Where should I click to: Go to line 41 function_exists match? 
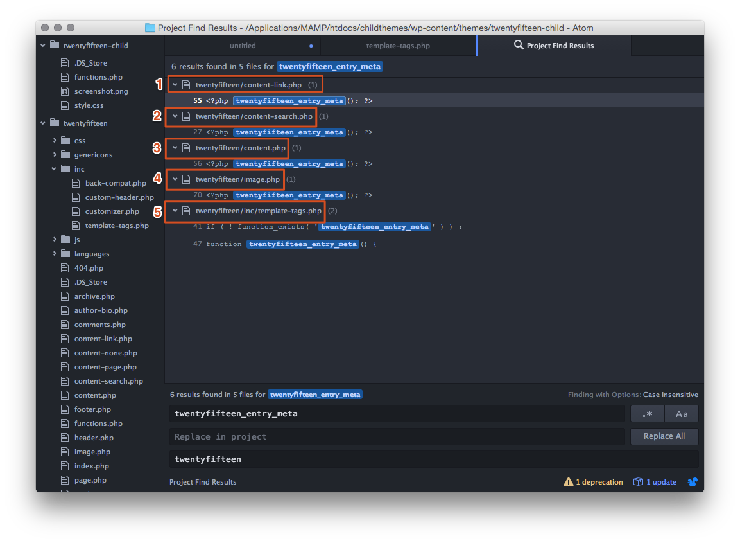pyautogui.click(x=434, y=227)
